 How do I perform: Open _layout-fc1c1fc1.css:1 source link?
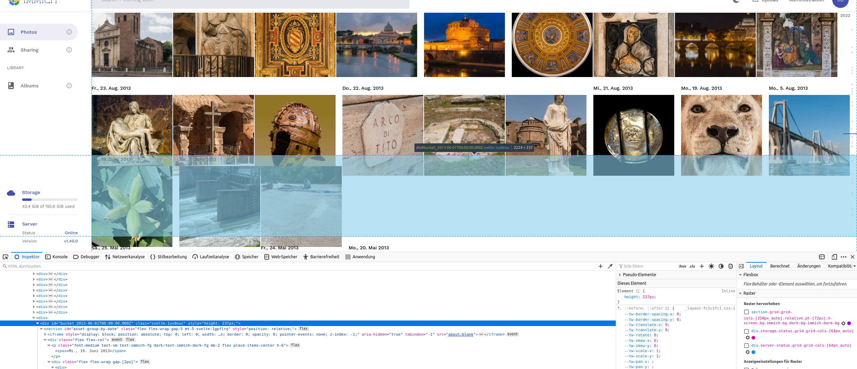tap(710, 308)
